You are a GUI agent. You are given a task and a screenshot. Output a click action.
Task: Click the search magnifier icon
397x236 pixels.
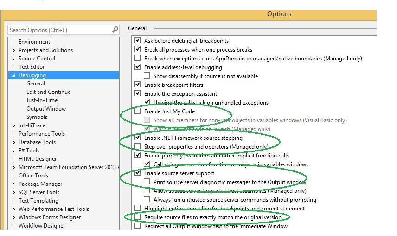click(115, 30)
